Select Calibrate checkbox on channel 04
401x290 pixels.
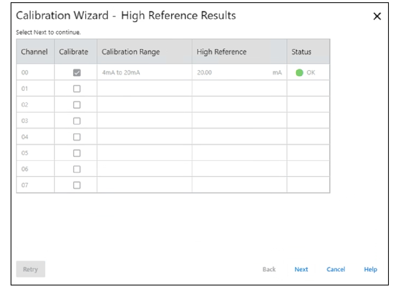[x=77, y=137]
